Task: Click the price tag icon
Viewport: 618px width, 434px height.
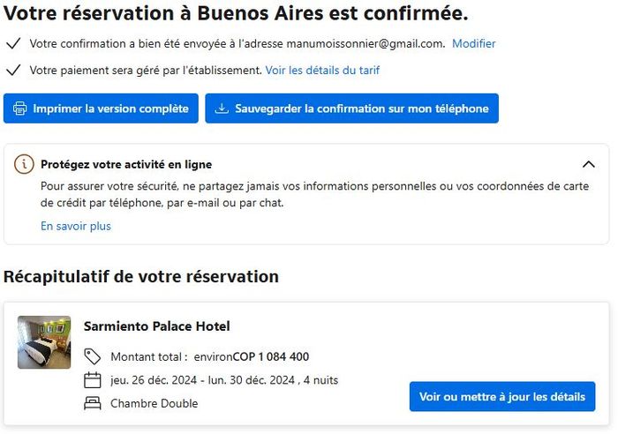Action: [93, 356]
